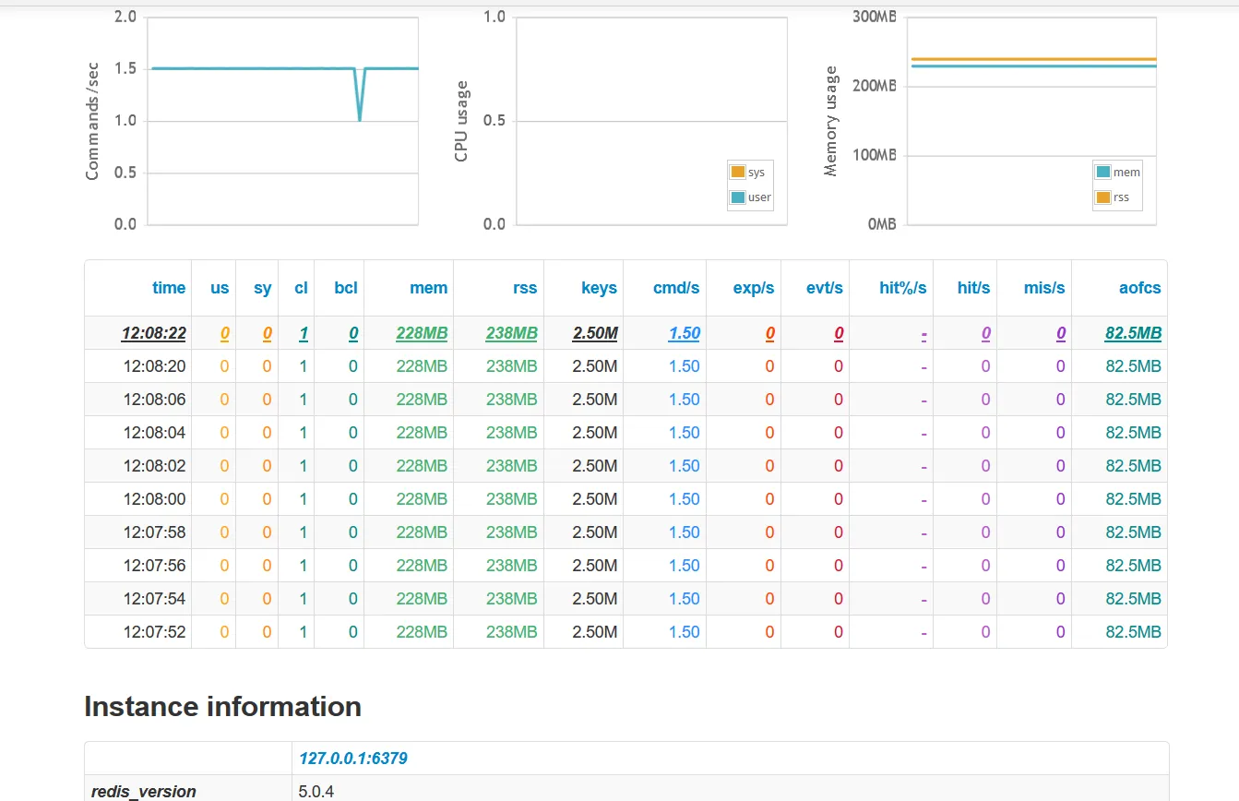The image size is (1239, 801).
Task: Click the 12:08:02 timestamp cell
Action: tap(154, 466)
